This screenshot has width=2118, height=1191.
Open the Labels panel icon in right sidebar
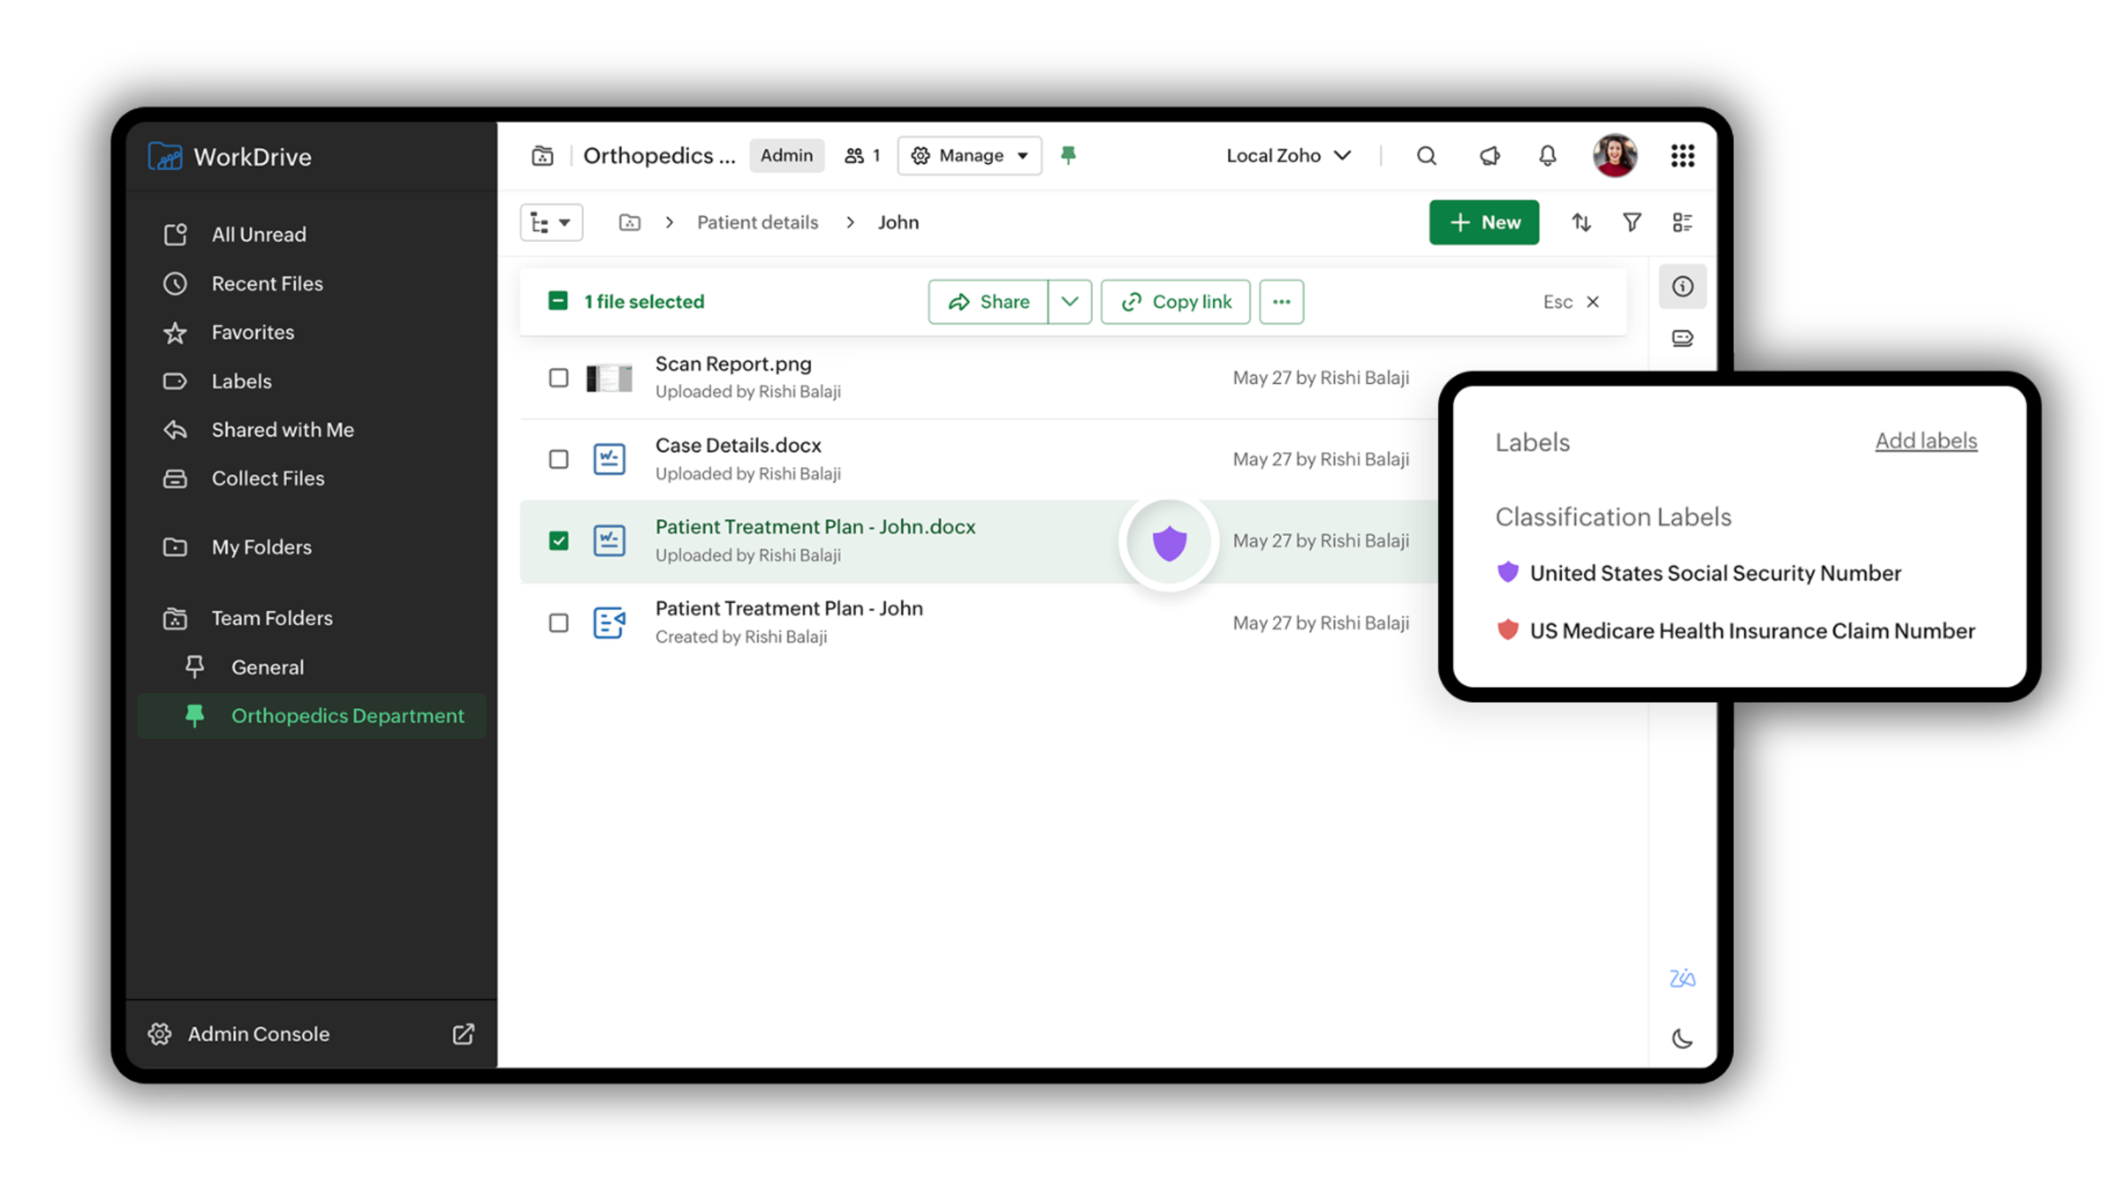[x=1683, y=338]
